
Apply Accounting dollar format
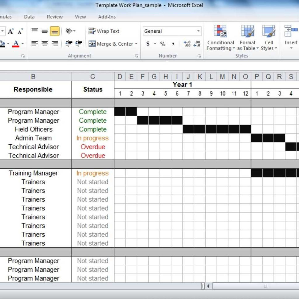[148, 44]
